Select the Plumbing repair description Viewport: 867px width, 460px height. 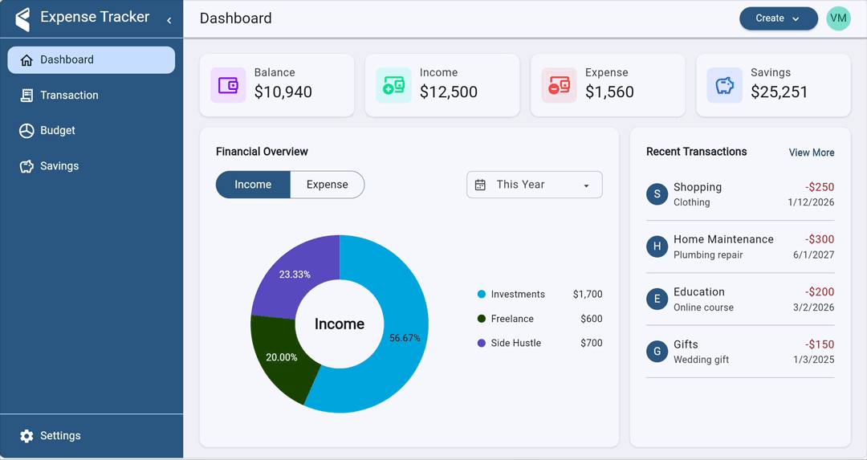point(708,254)
